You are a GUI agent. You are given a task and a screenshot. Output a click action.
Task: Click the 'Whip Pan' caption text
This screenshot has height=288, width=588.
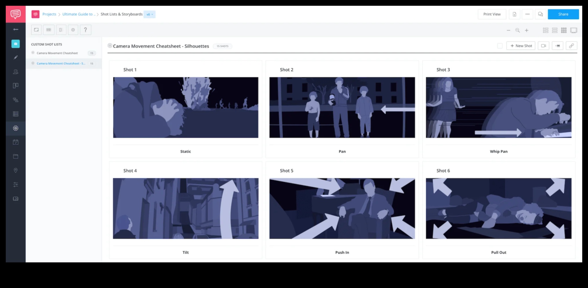tap(499, 151)
